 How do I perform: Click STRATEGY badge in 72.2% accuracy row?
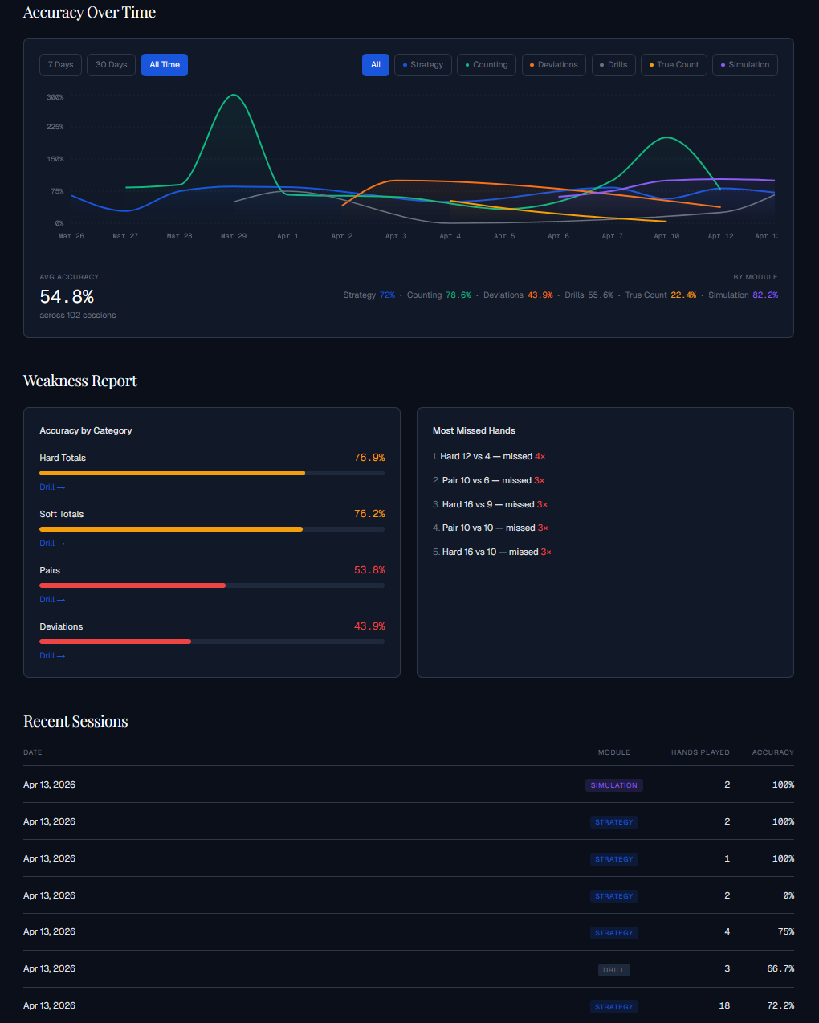click(x=614, y=1007)
